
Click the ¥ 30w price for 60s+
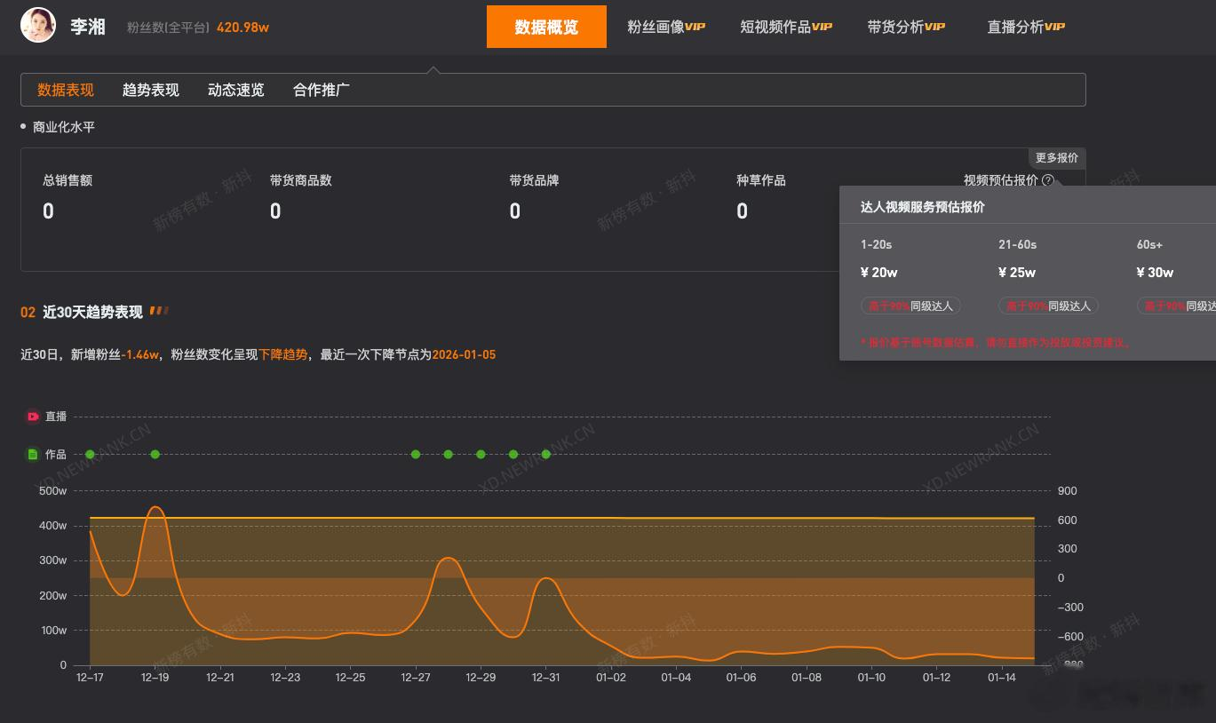click(1155, 273)
